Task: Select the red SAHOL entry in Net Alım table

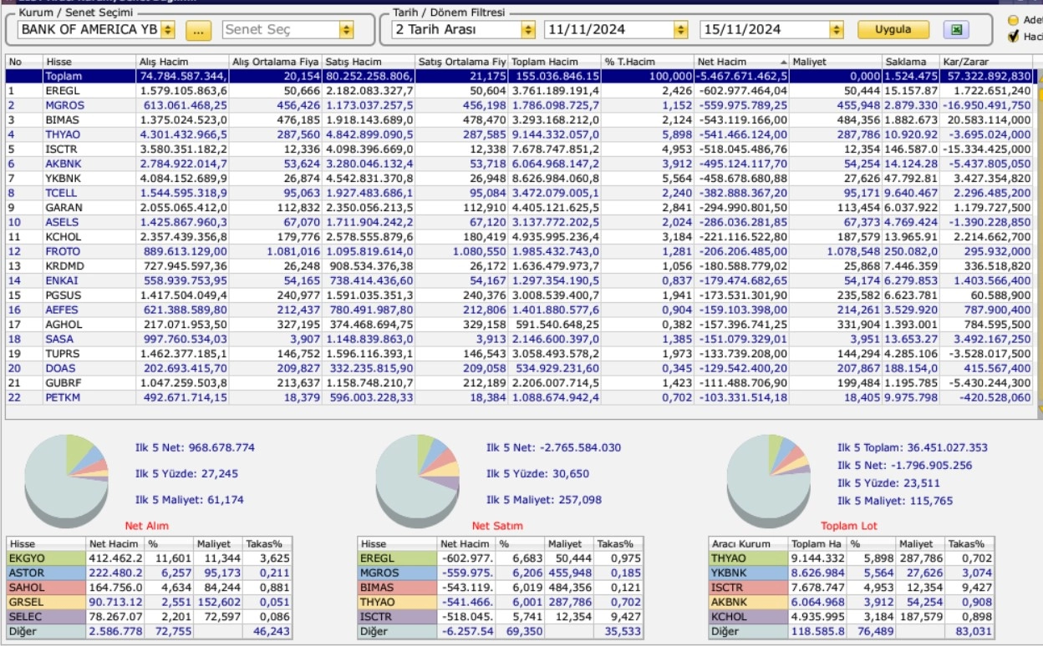Action: point(150,587)
